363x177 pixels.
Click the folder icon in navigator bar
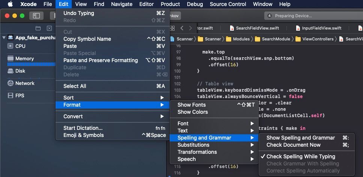coord(38,28)
